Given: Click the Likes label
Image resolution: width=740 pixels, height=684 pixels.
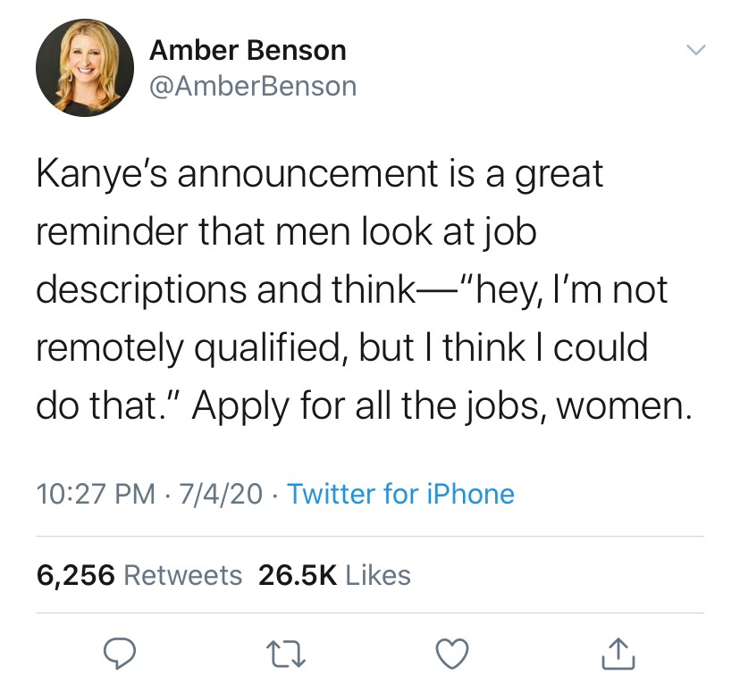Looking at the screenshot, I should point(378,576).
